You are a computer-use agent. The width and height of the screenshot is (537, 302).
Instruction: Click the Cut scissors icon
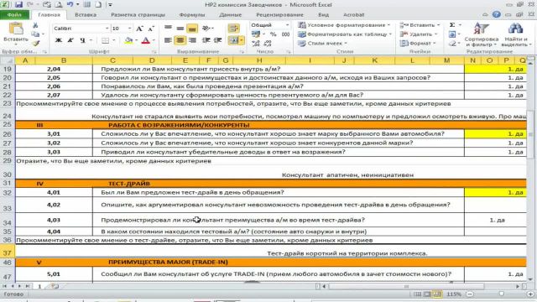35,25
